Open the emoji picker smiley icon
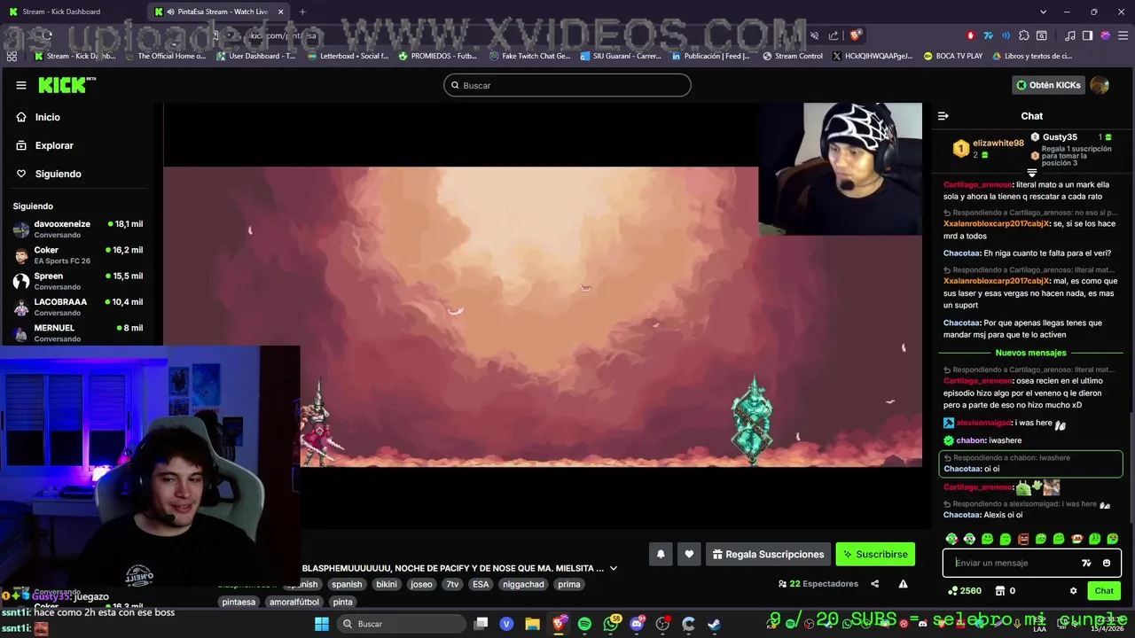 click(1107, 563)
